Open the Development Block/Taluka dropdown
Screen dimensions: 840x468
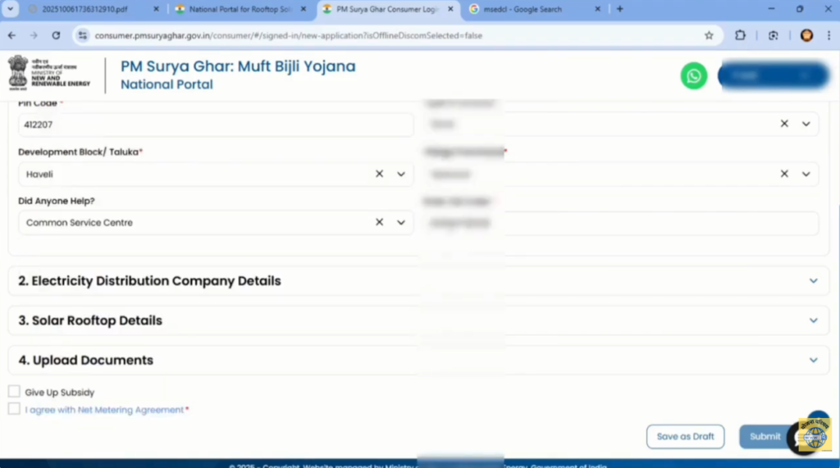[401, 174]
